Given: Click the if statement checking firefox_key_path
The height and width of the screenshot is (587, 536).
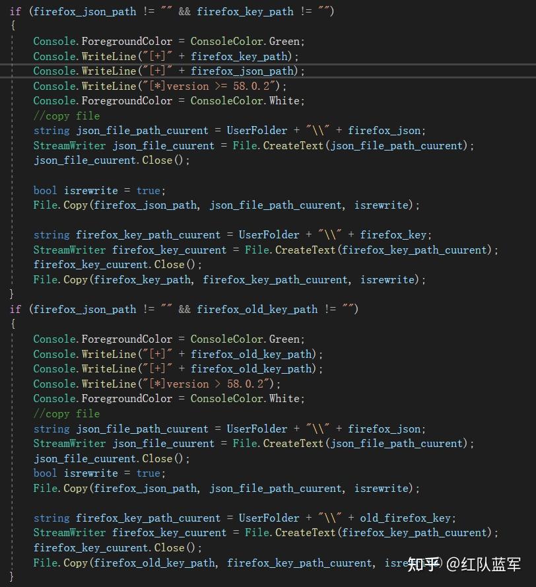Looking at the screenshot, I should 172,12.
